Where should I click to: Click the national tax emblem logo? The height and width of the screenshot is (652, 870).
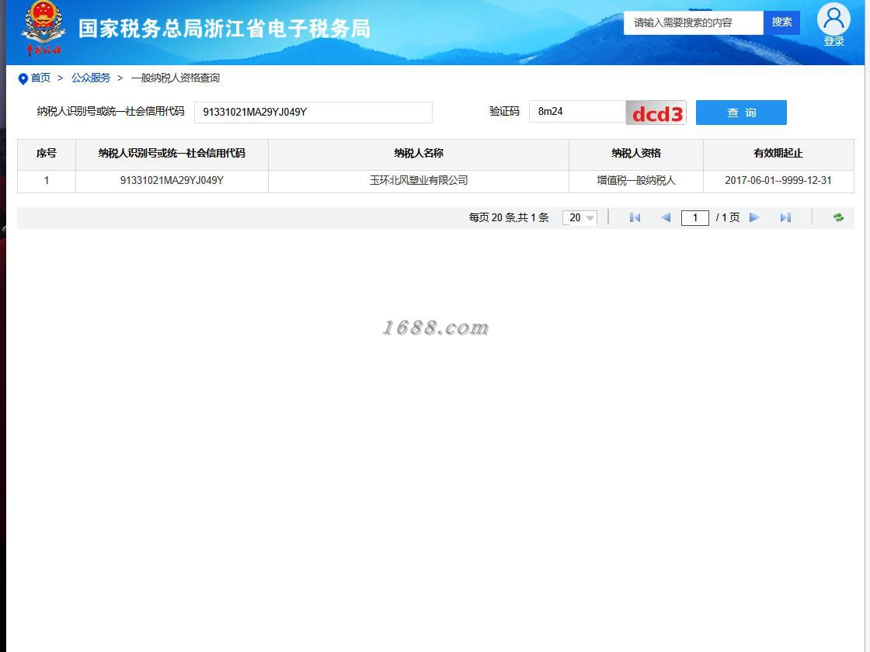coord(43,28)
